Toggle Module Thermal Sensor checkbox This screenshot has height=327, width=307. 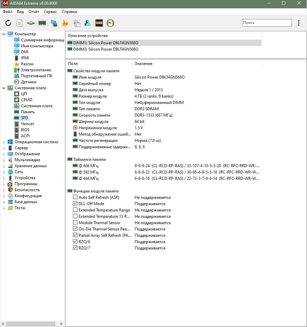point(75,222)
